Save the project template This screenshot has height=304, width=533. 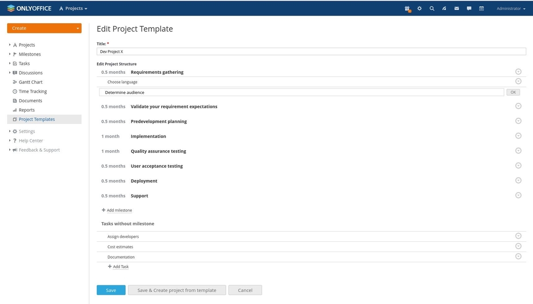click(111, 290)
